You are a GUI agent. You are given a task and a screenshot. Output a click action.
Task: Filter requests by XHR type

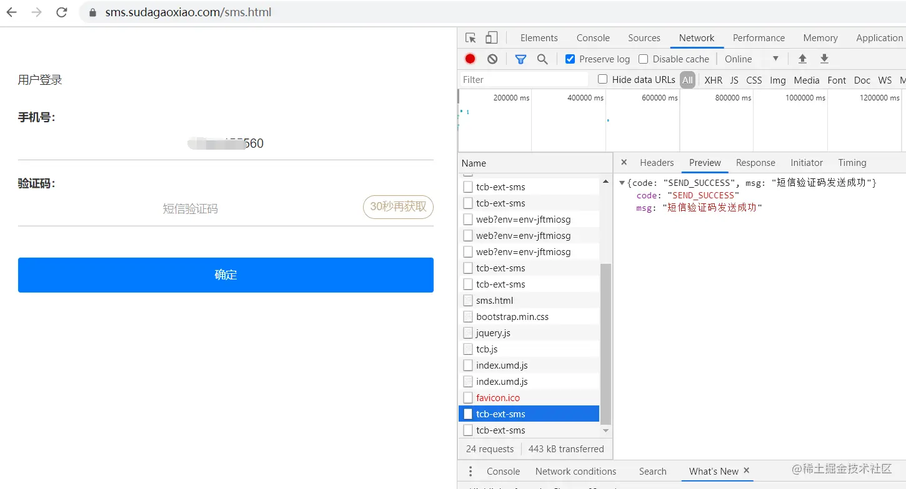713,80
